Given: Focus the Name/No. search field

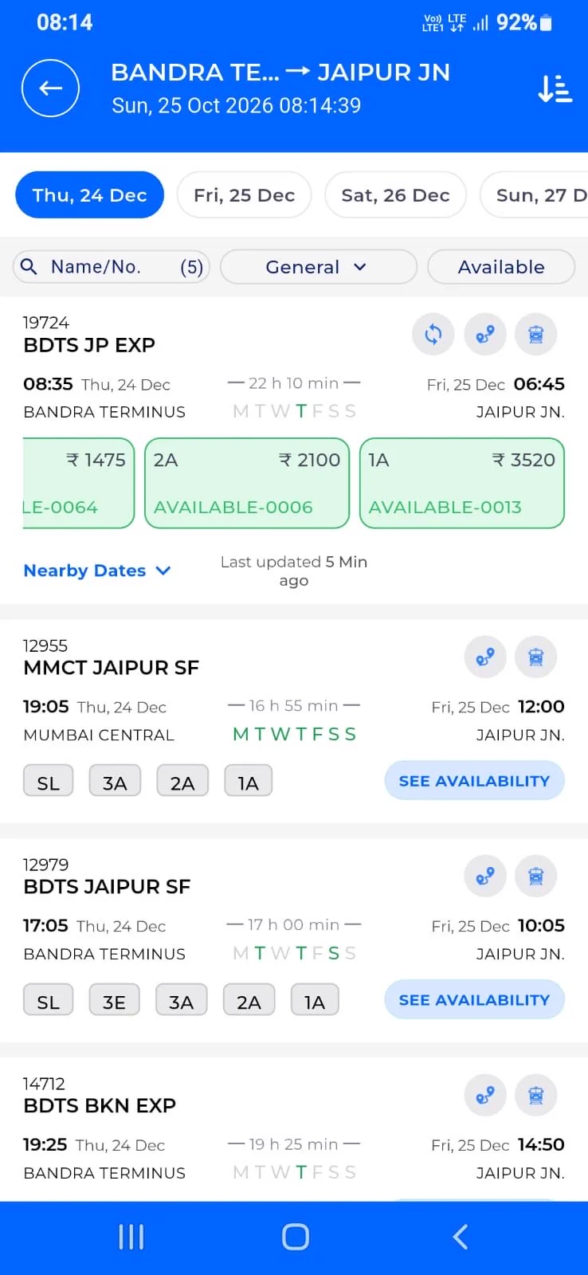Looking at the screenshot, I should [x=112, y=267].
